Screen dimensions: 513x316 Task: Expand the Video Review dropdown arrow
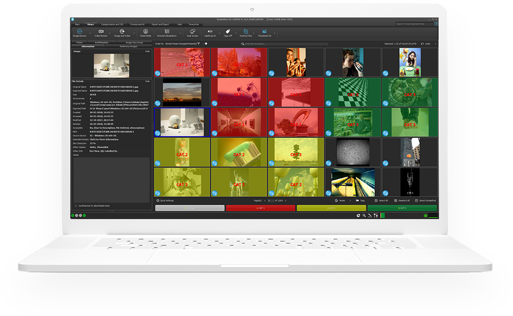point(110,33)
